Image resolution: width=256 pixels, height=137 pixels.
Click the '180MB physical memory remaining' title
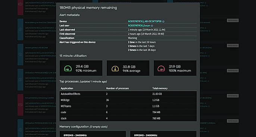point(88,8)
